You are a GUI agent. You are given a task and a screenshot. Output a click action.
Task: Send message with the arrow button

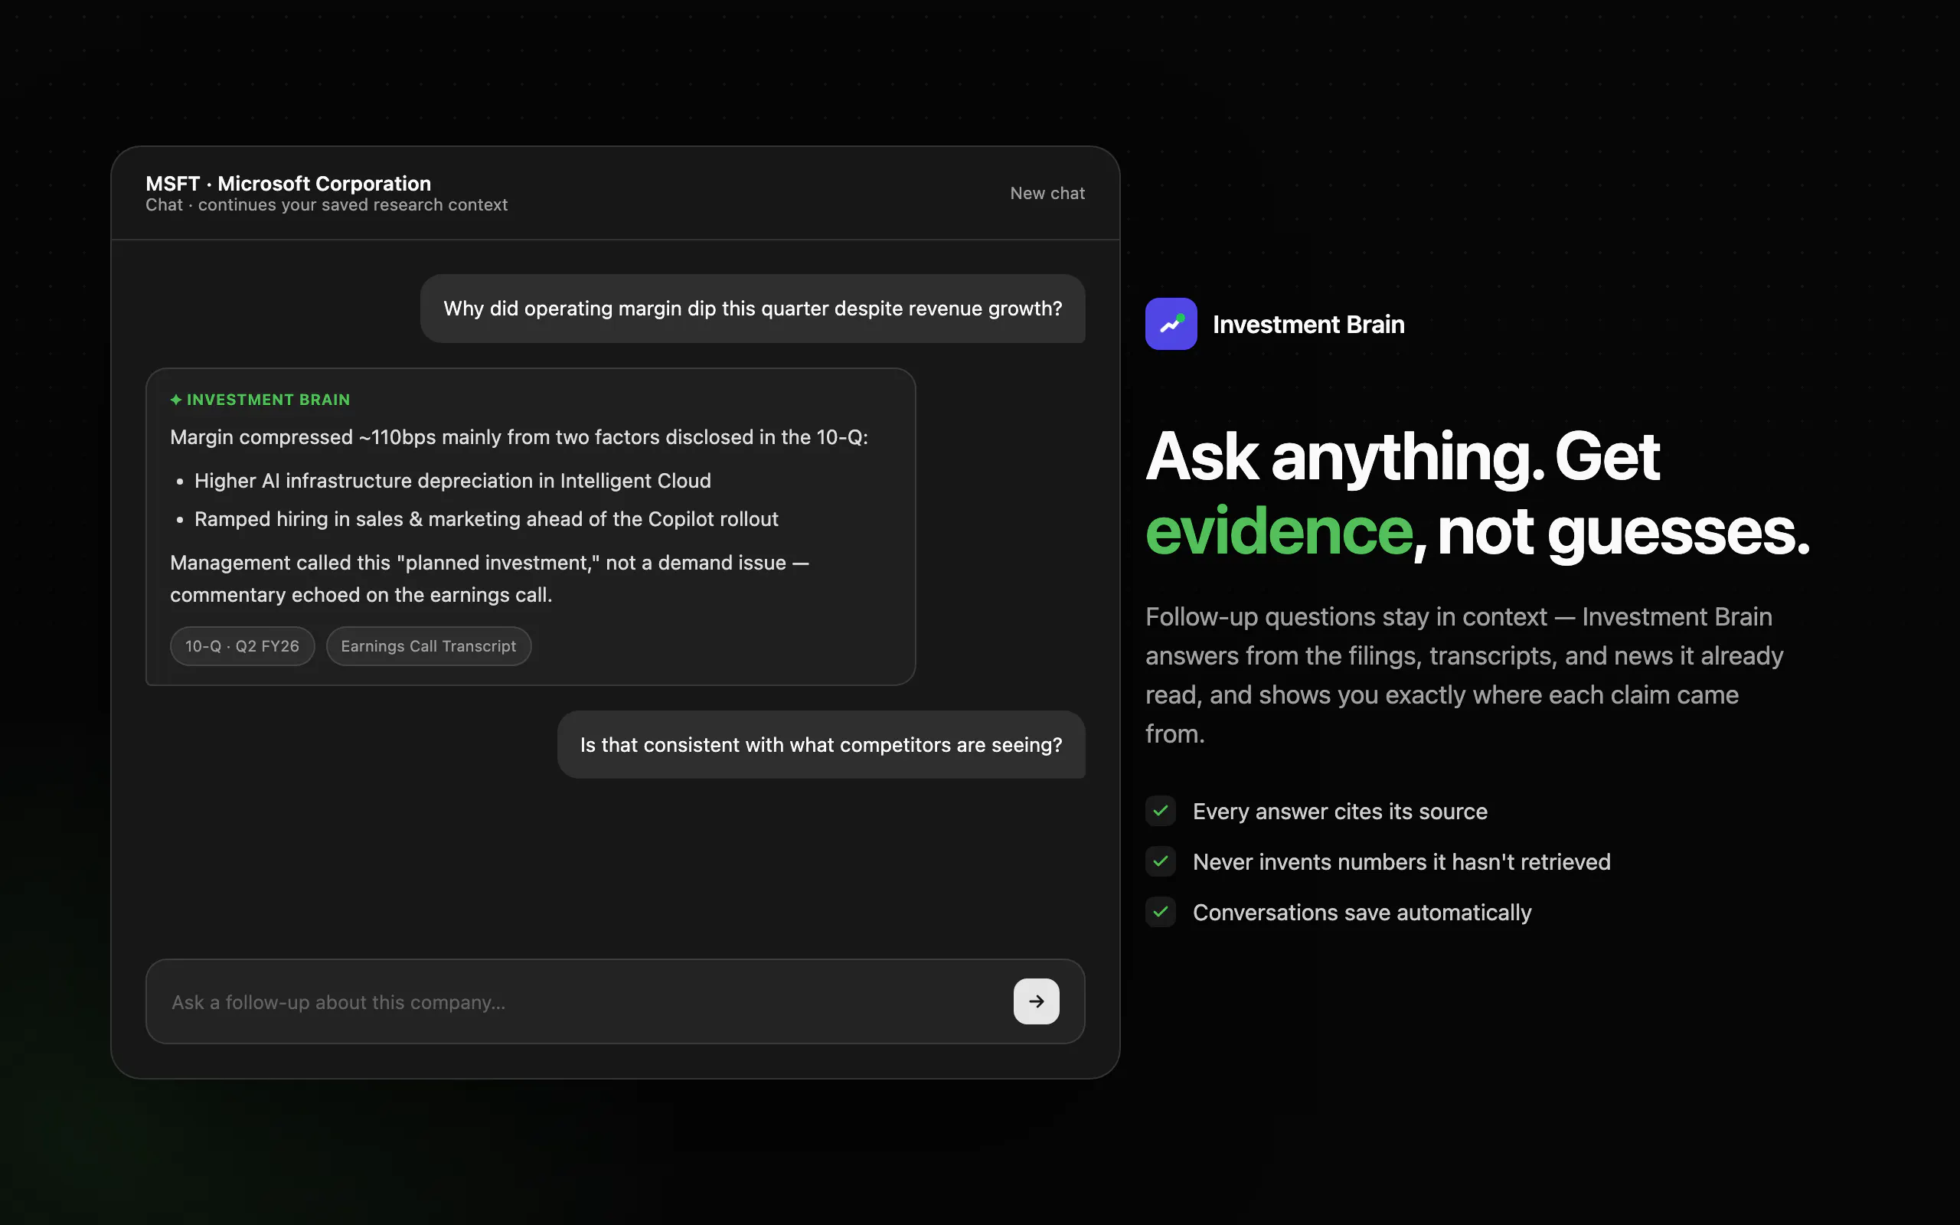[1036, 1001]
